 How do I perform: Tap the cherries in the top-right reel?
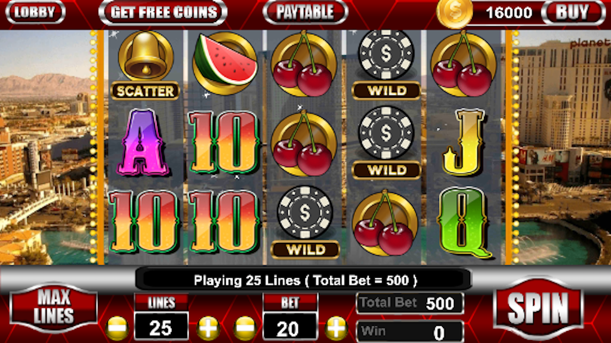[x=463, y=64]
